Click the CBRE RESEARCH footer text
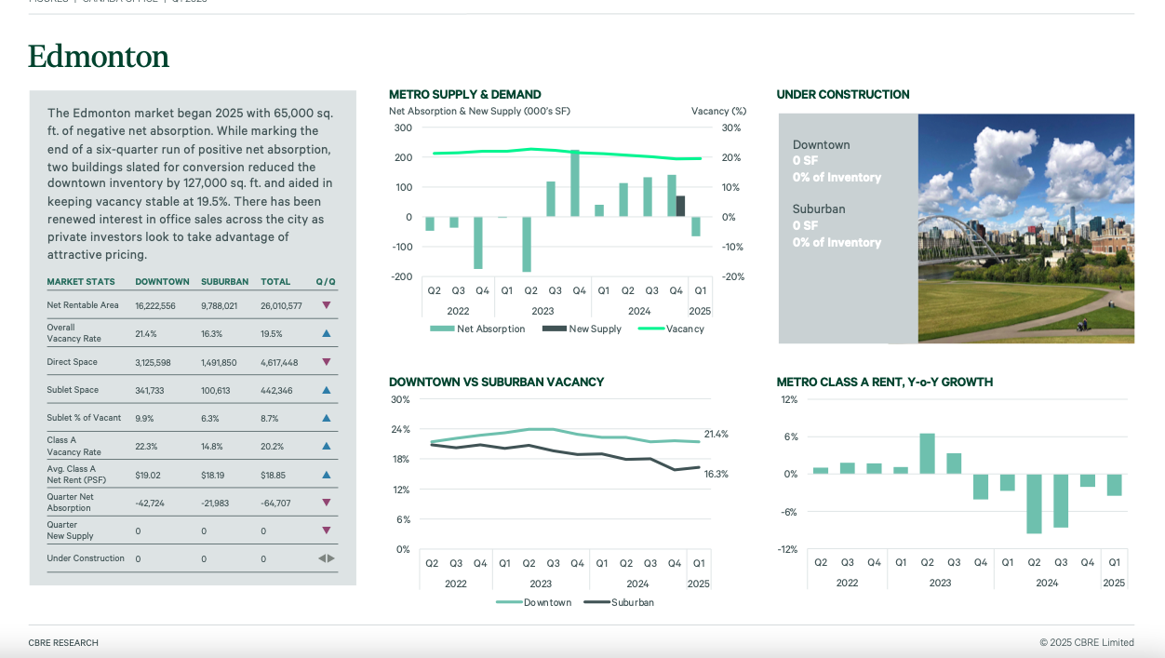This screenshot has width=1165, height=658. click(x=63, y=643)
